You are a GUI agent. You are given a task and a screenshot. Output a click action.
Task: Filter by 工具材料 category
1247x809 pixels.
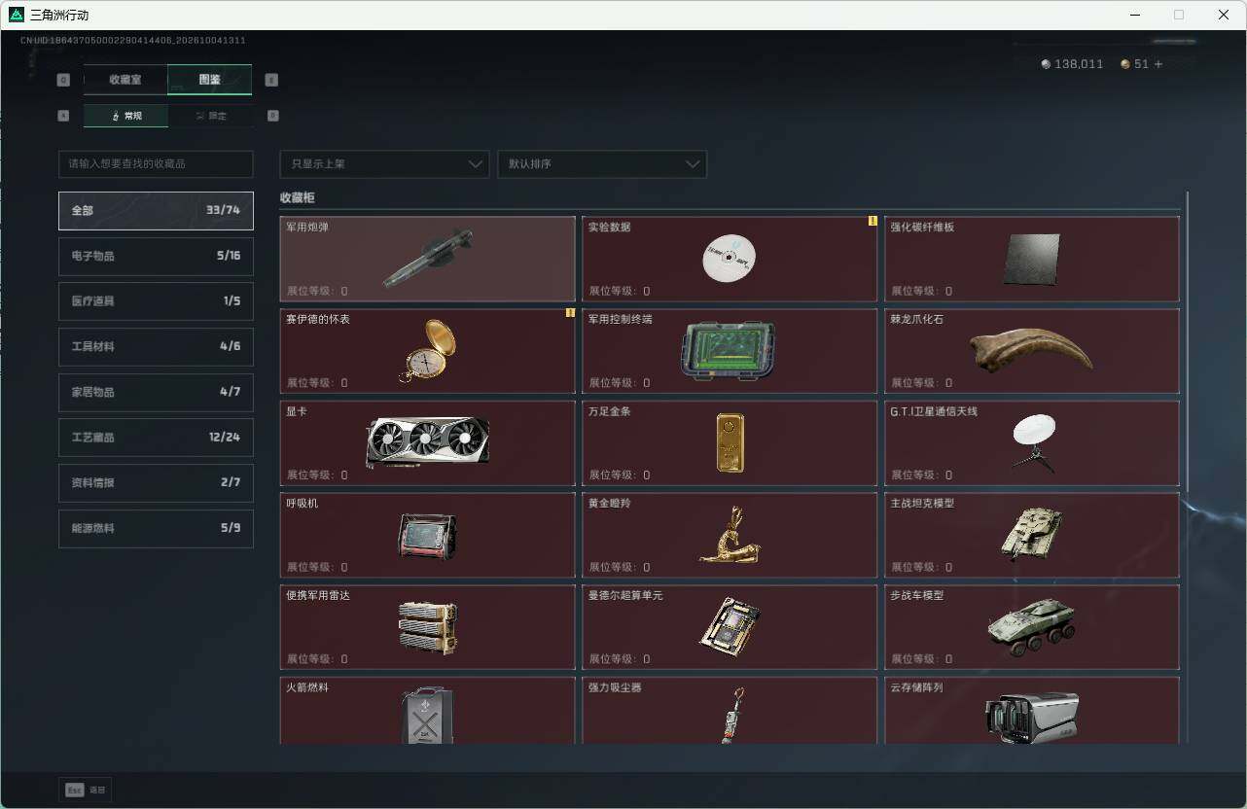156,347
